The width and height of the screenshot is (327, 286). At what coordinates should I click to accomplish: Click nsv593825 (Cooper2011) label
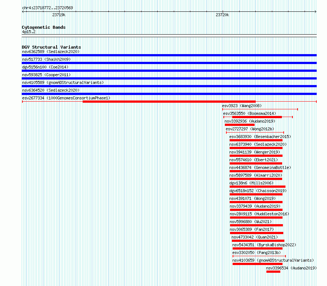click(46, 75)
